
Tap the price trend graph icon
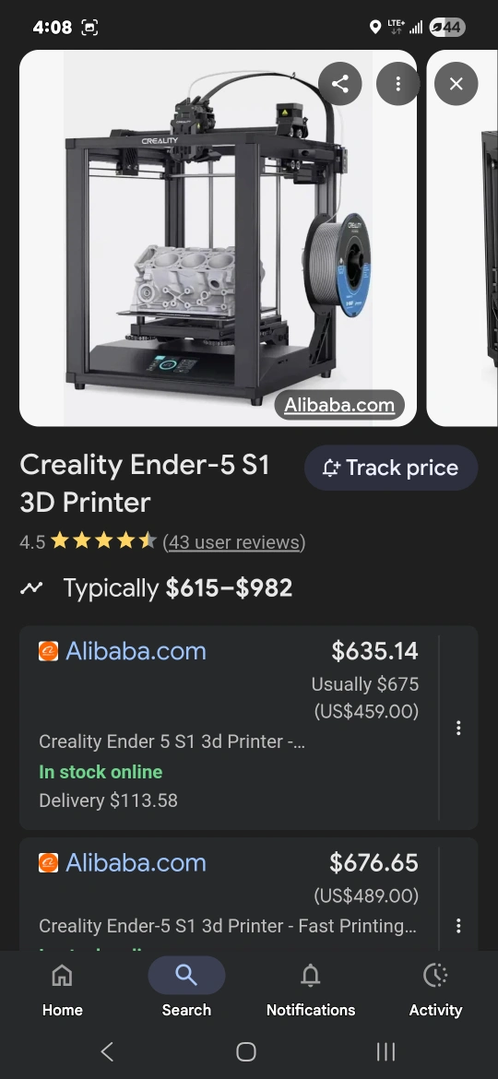[31, 587]
